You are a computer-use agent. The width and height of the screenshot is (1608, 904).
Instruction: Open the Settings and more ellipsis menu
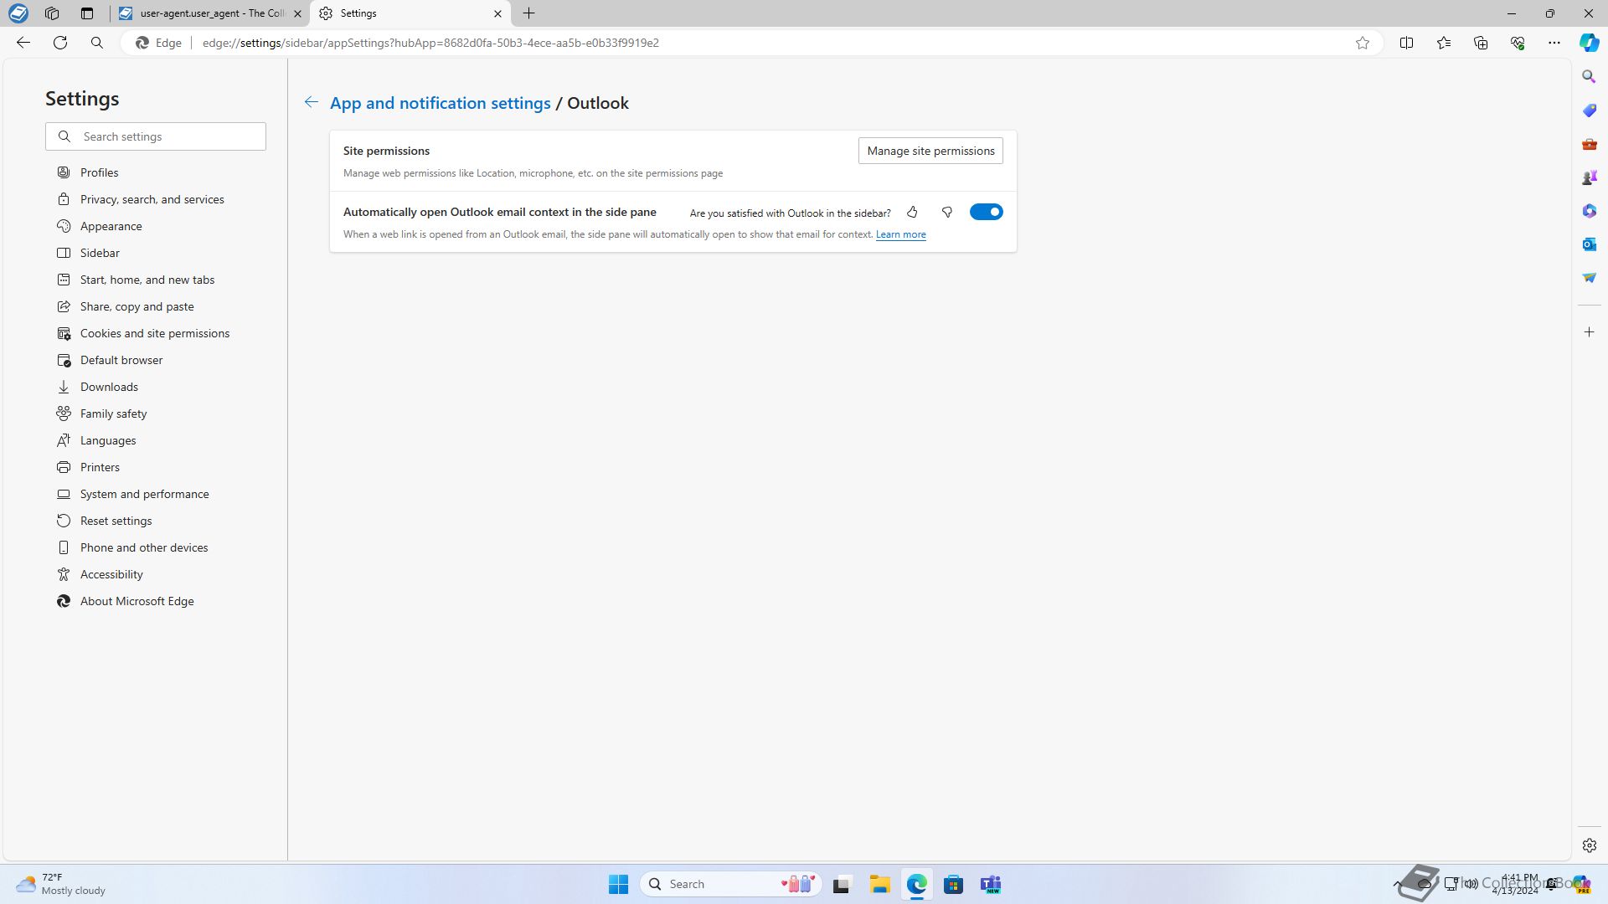(1554, 43)
